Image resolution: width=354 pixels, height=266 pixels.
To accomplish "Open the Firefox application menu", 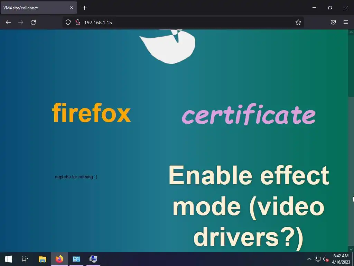I will [346, 22].
